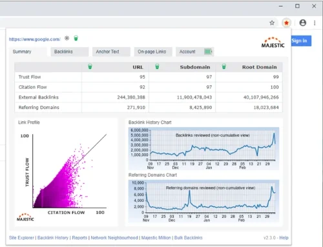The height and width of the screenshot is (247, 323).
Task: Open the Chrome profile avatar icon
Action: coord(303,23)
